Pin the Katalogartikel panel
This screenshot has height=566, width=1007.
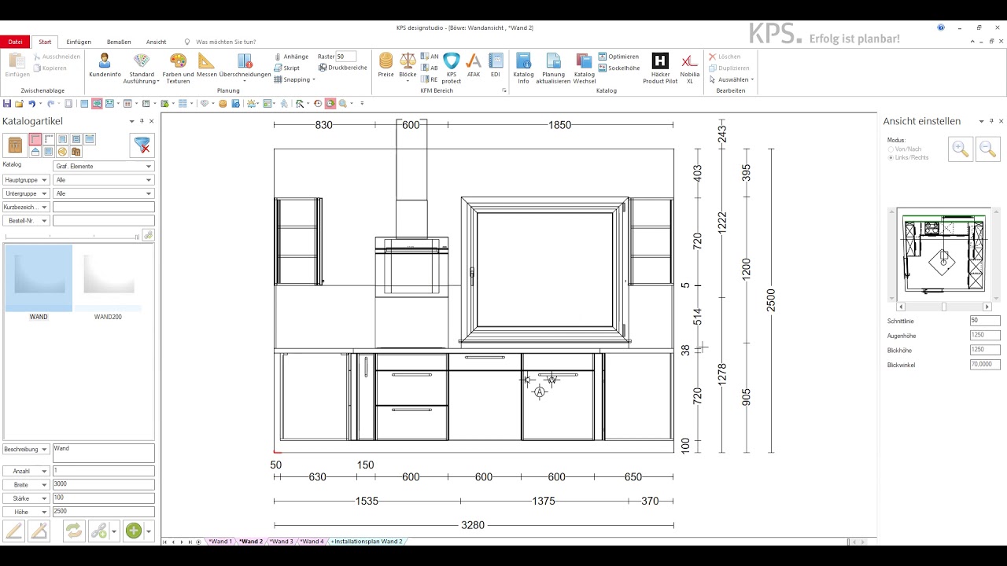(x=142, y=121)
